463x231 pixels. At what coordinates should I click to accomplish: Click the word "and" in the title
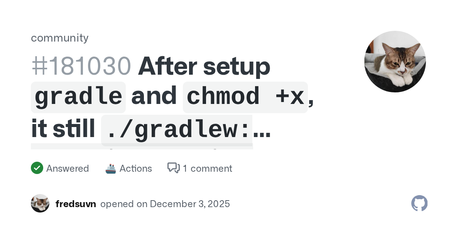tap(154, 96)
